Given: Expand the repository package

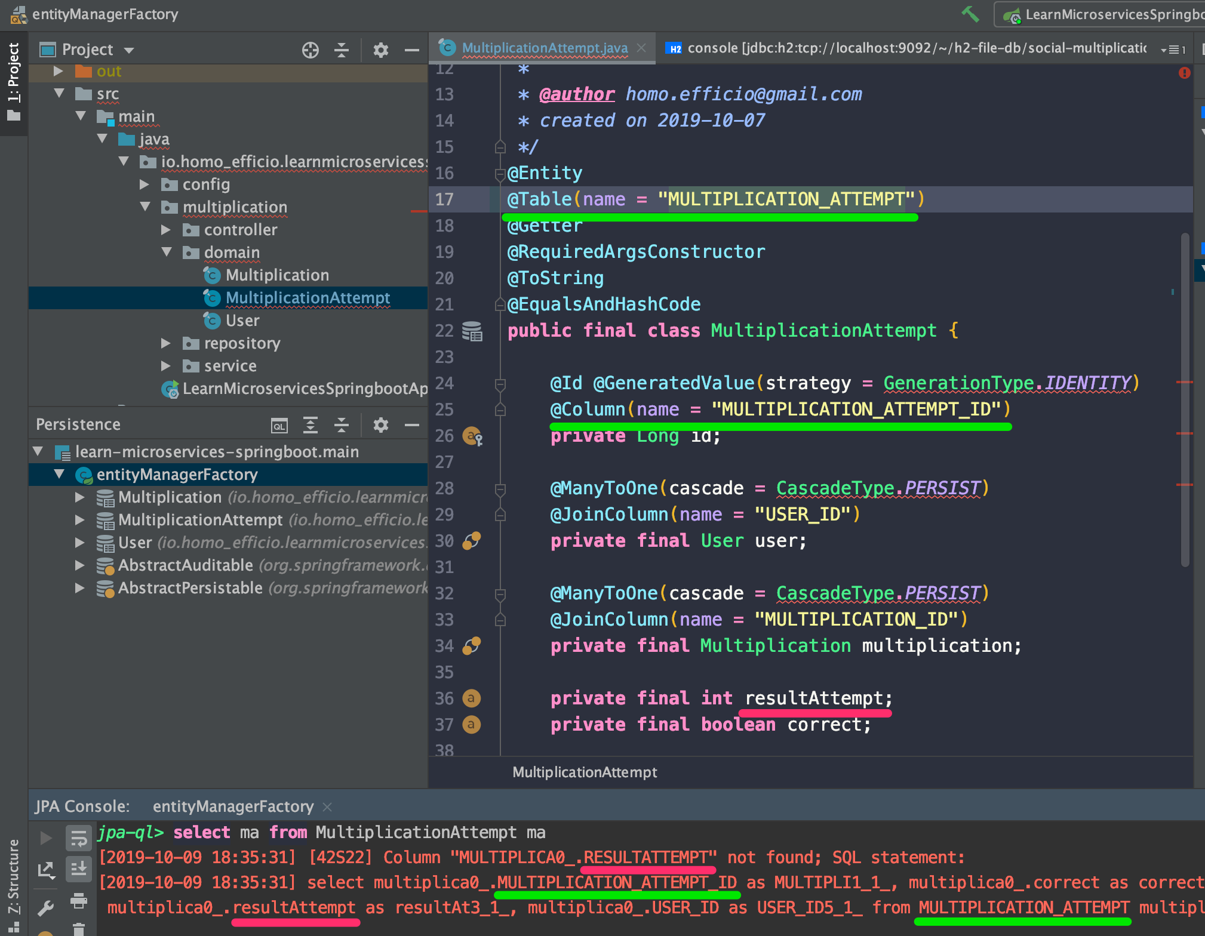Looking at the screenshot, I should coord(166,343).
